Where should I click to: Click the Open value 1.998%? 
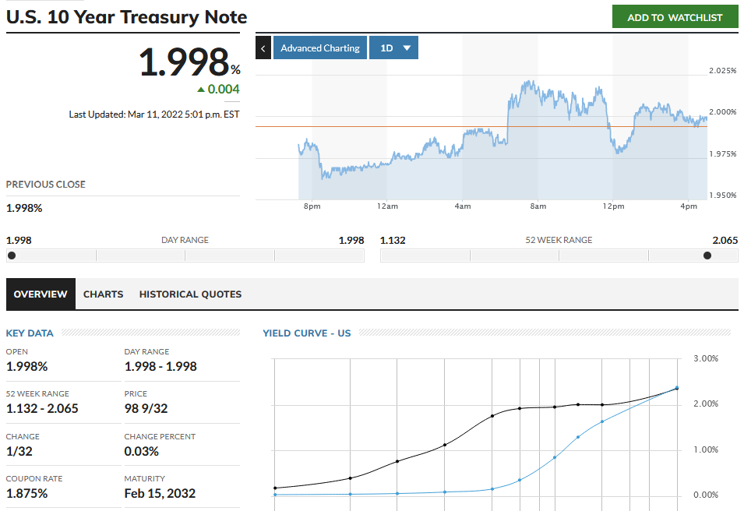[x=27, y=366]
